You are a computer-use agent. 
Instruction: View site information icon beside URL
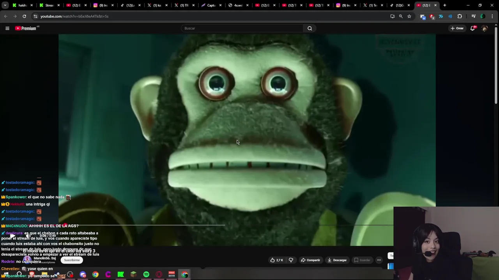pos(35,16)
